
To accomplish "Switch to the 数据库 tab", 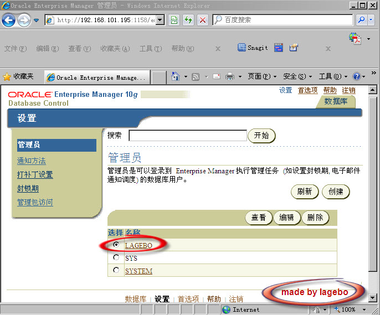I will coord(336,101).
